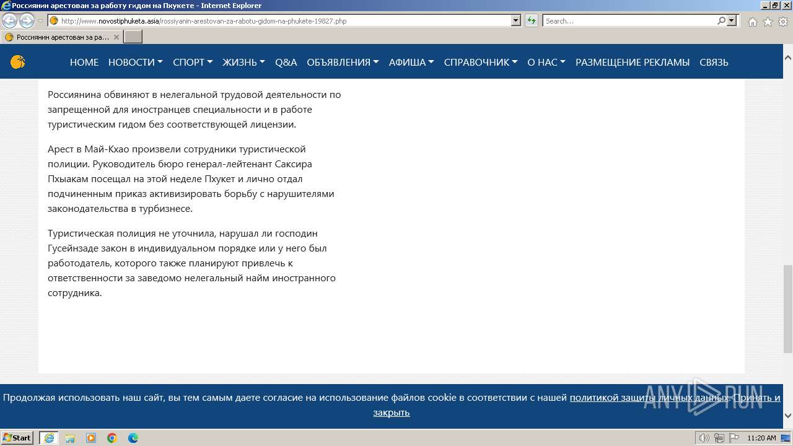
Task: Expand the О НАС dropdown menu
Action: 546,62
